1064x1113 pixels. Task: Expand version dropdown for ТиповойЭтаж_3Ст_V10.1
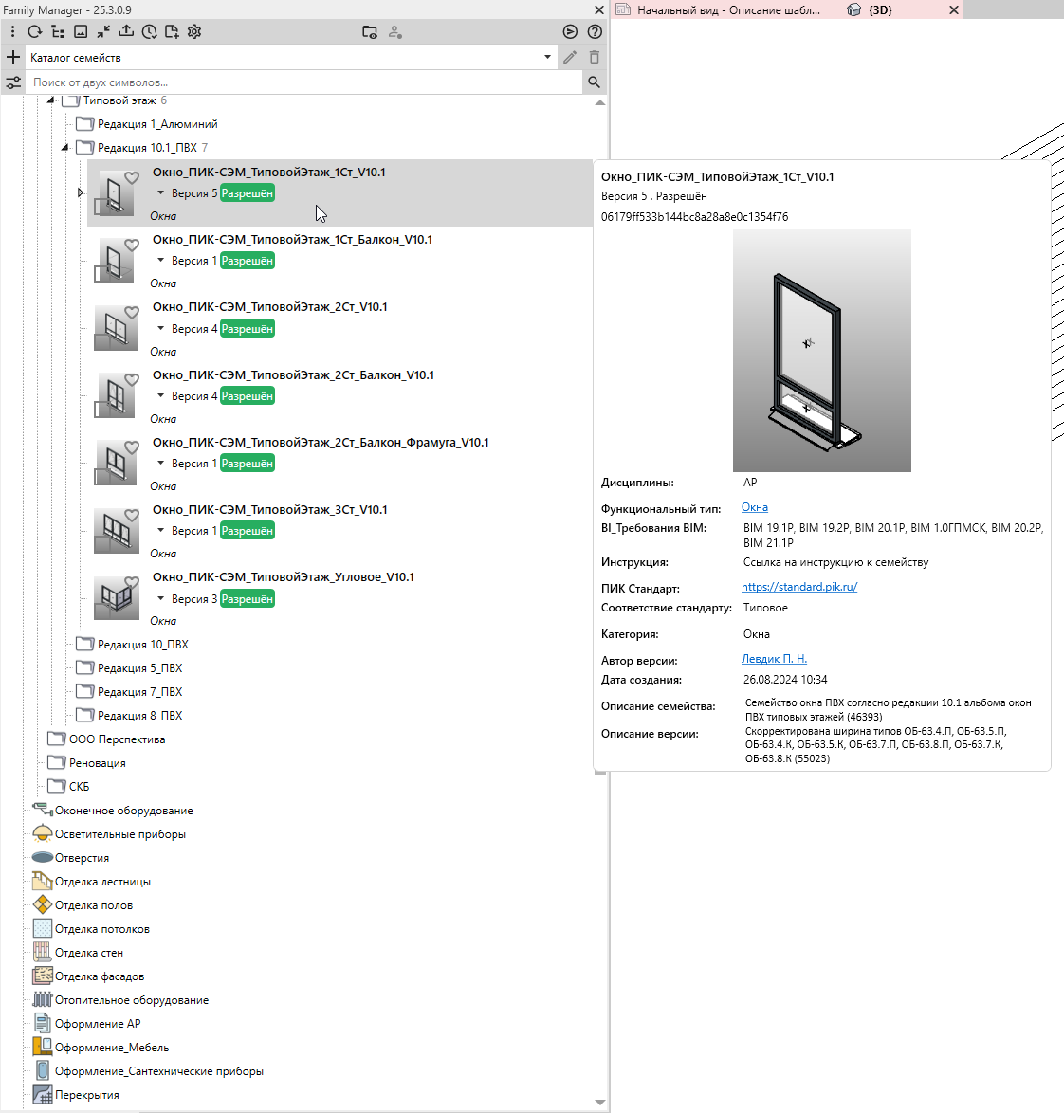point(161,531)
